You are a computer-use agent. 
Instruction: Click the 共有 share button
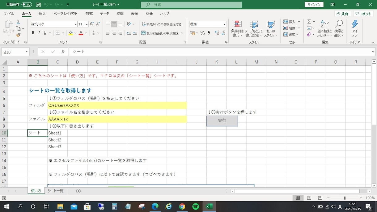342,14
